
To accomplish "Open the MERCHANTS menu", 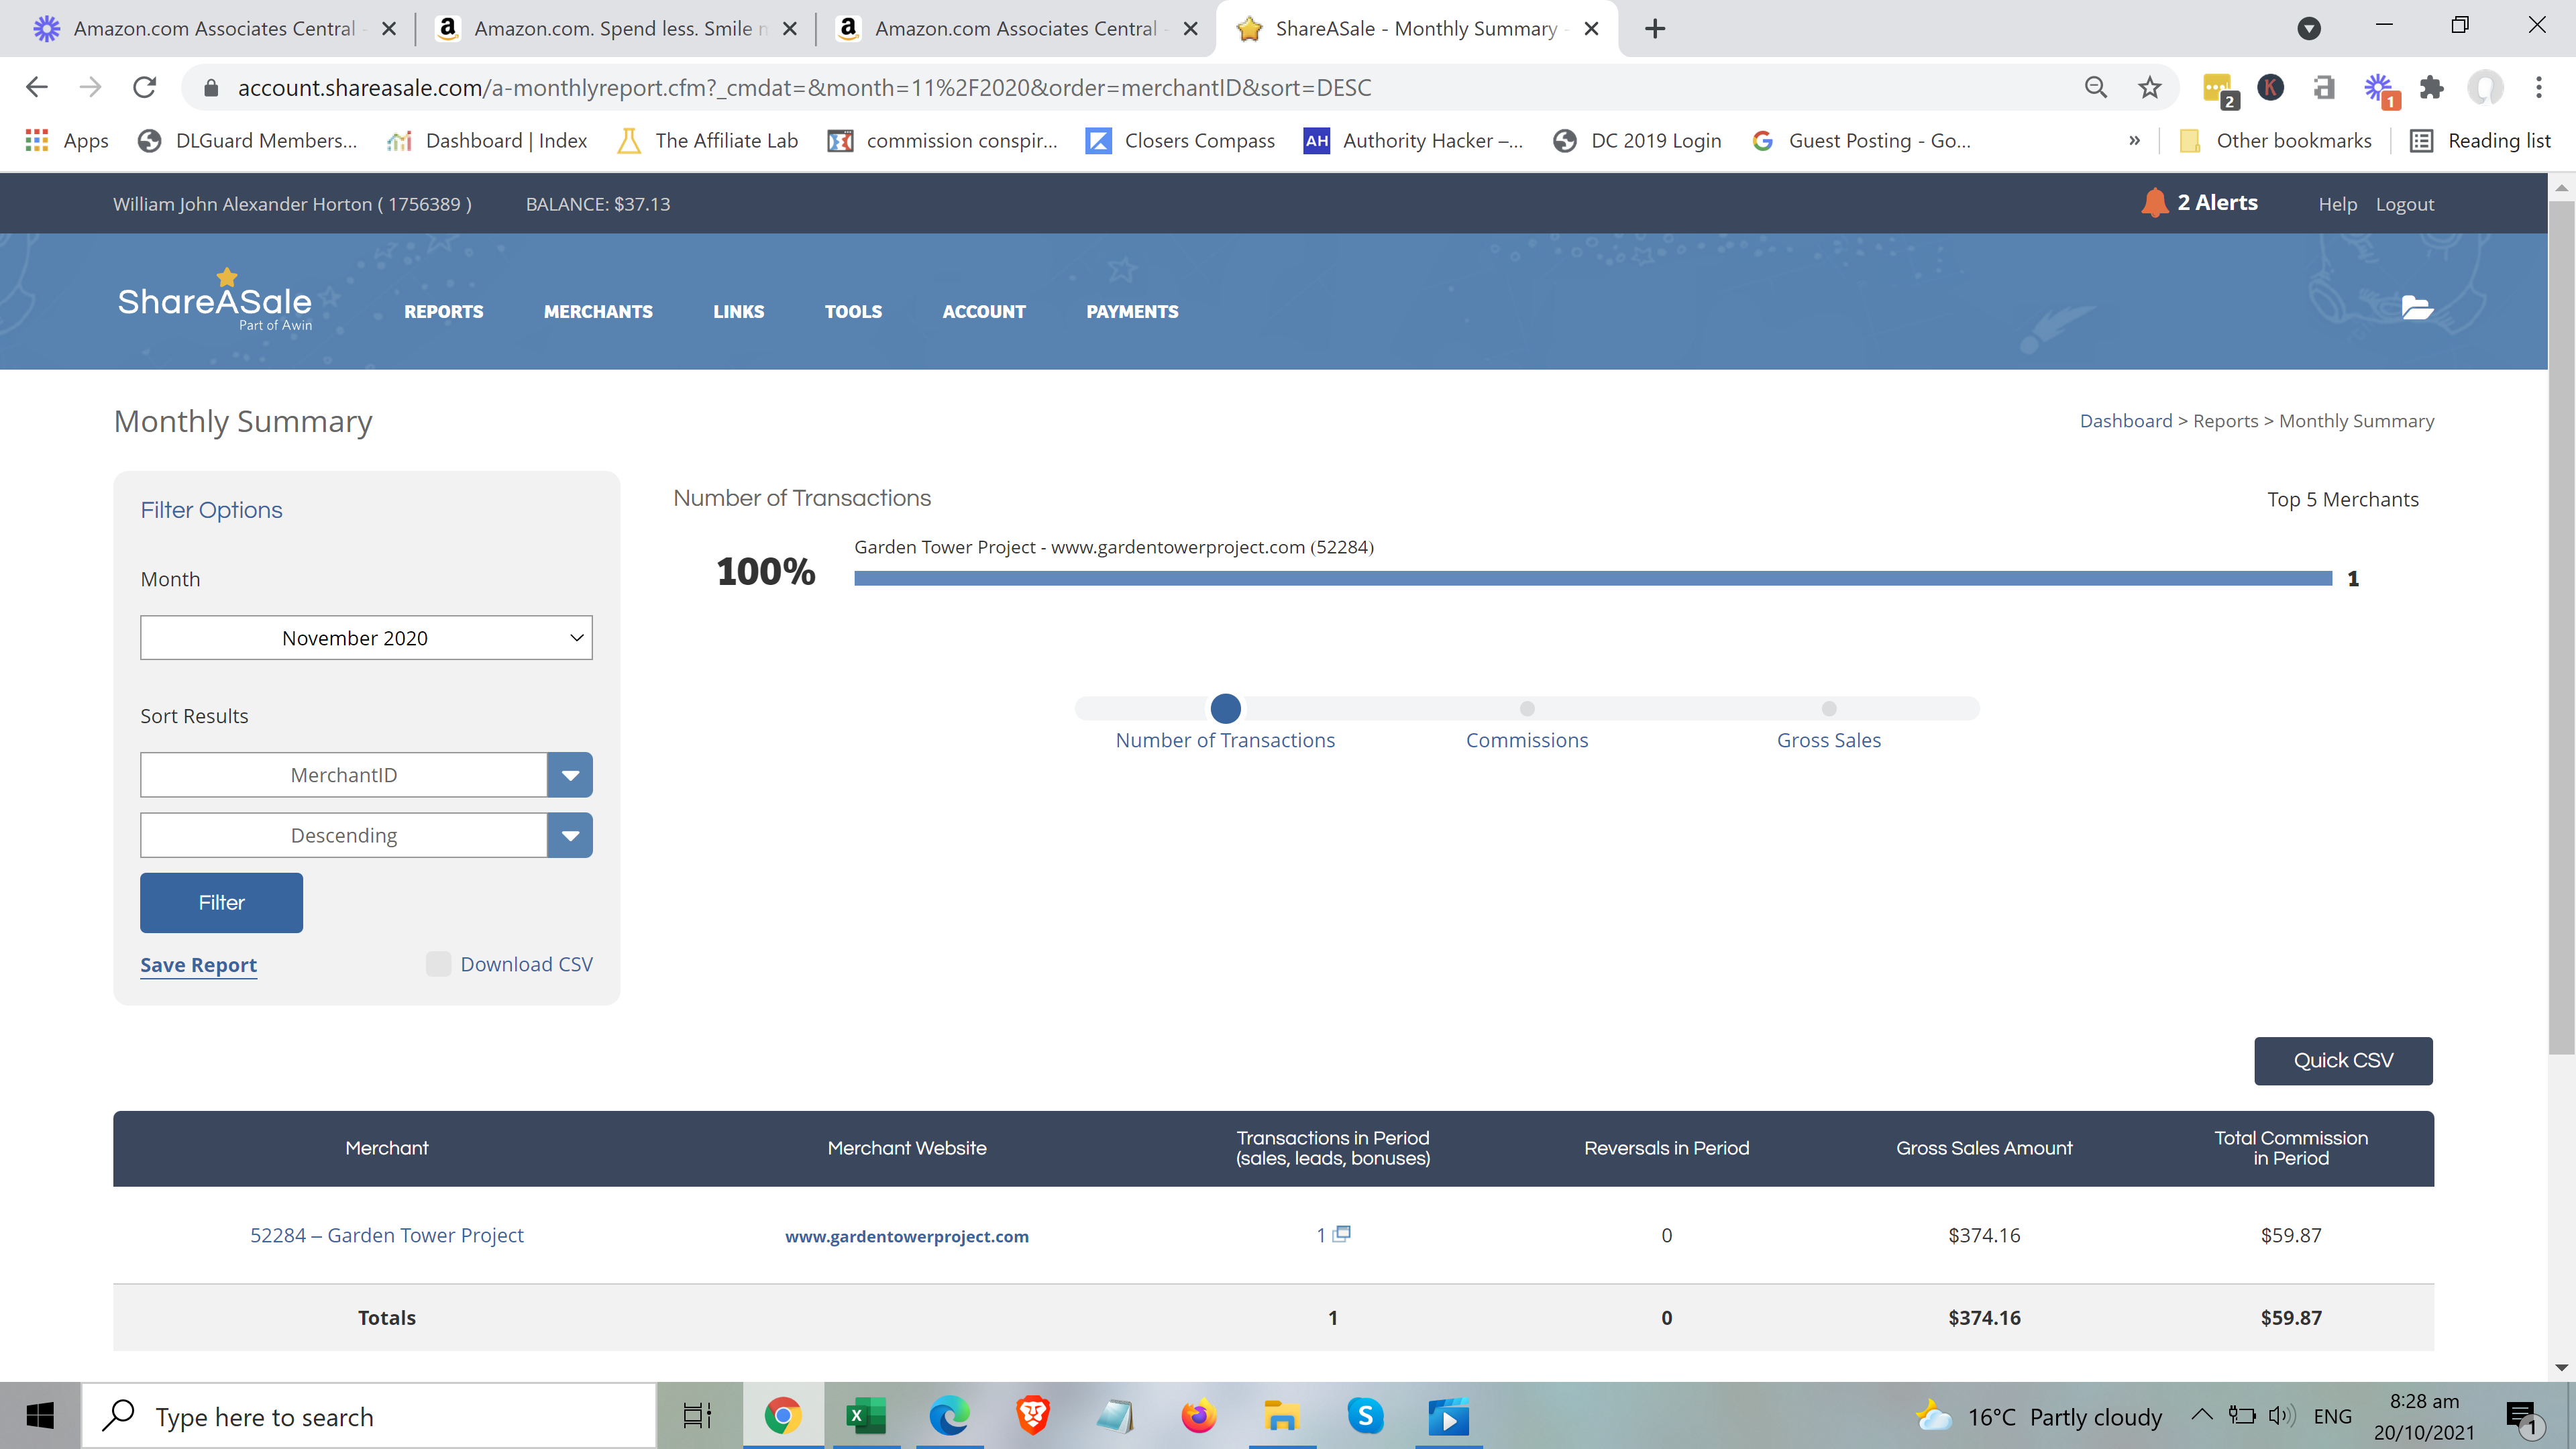I will pyautogui.click(x=598, y=312).
